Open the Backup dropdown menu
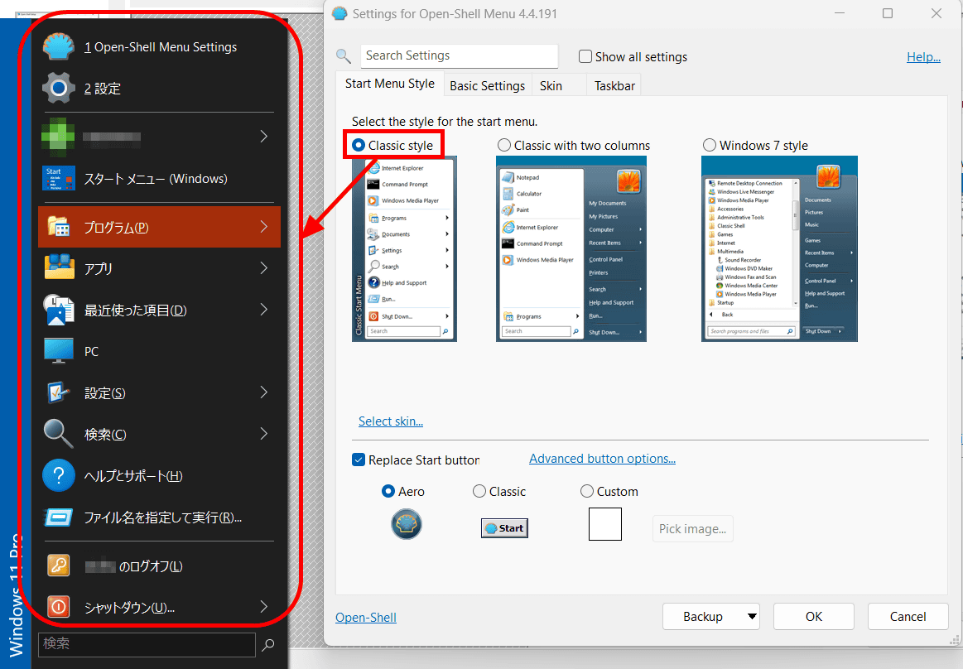This screenshot has width=963, height=669. pyautogui.click(x=754, y=616)
